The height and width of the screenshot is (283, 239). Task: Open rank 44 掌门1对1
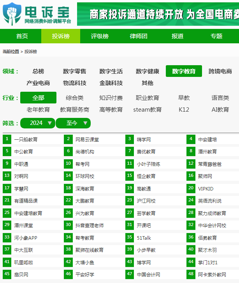pos(208,262)
